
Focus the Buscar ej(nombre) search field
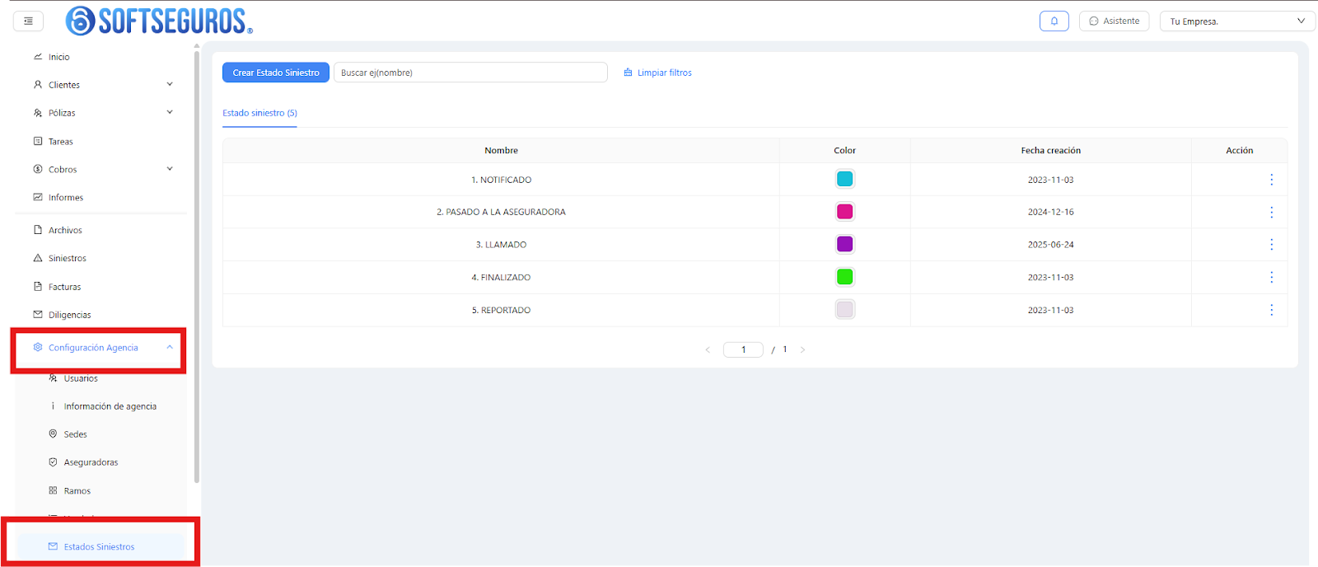[470, 73]
